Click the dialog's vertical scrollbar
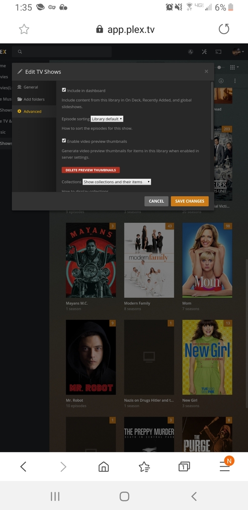 pos(212,111)
